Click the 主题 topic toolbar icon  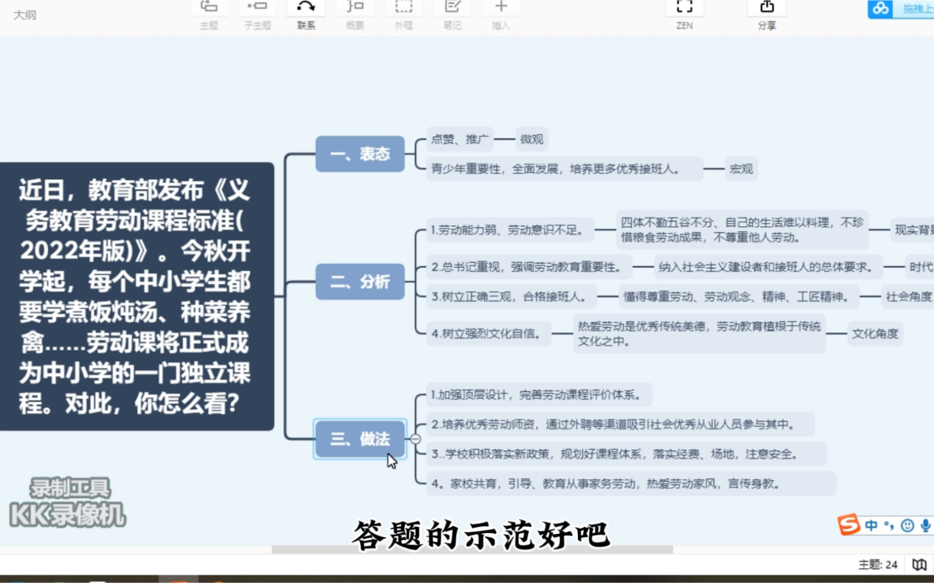pyautogui.click(x=209, y=14)
